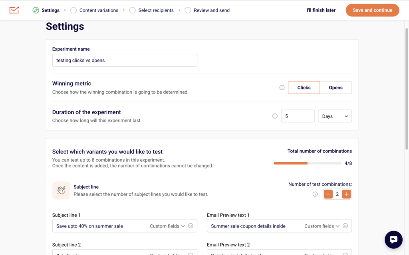Click the Settings page heading
The height and width of the screenshot is (255, 409).
point(65,27)
